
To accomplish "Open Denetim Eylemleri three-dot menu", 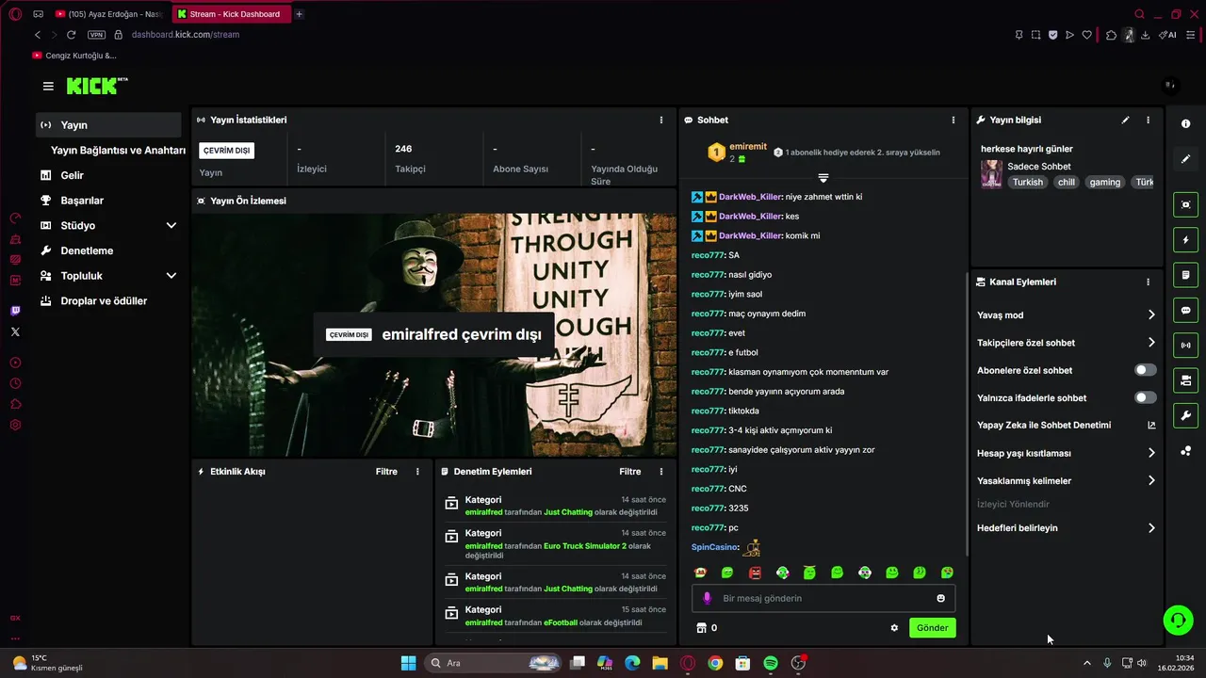I will point(660,471).
